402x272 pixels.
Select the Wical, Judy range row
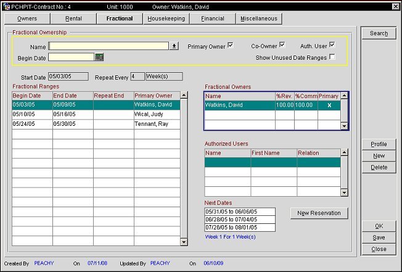(x=96, y=115)
